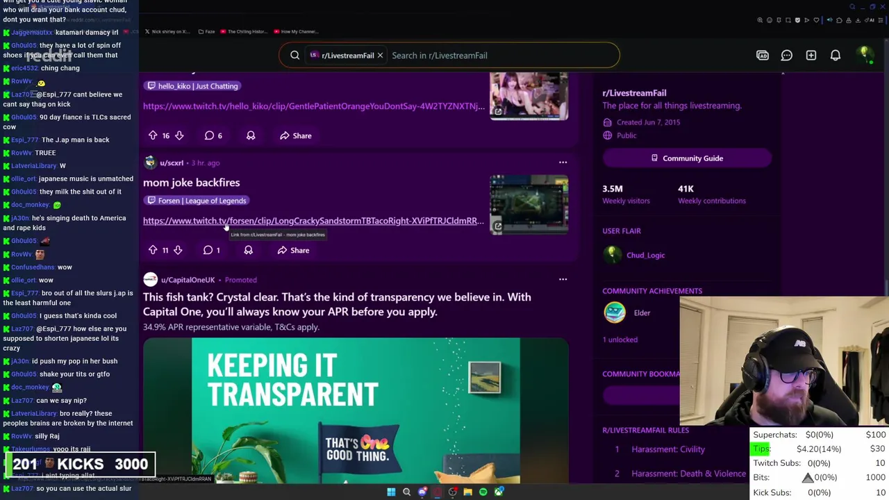The image size is (889, 500).
Task: Open the u/CapitalOneUK promoted profile
Action: point(188,280)
